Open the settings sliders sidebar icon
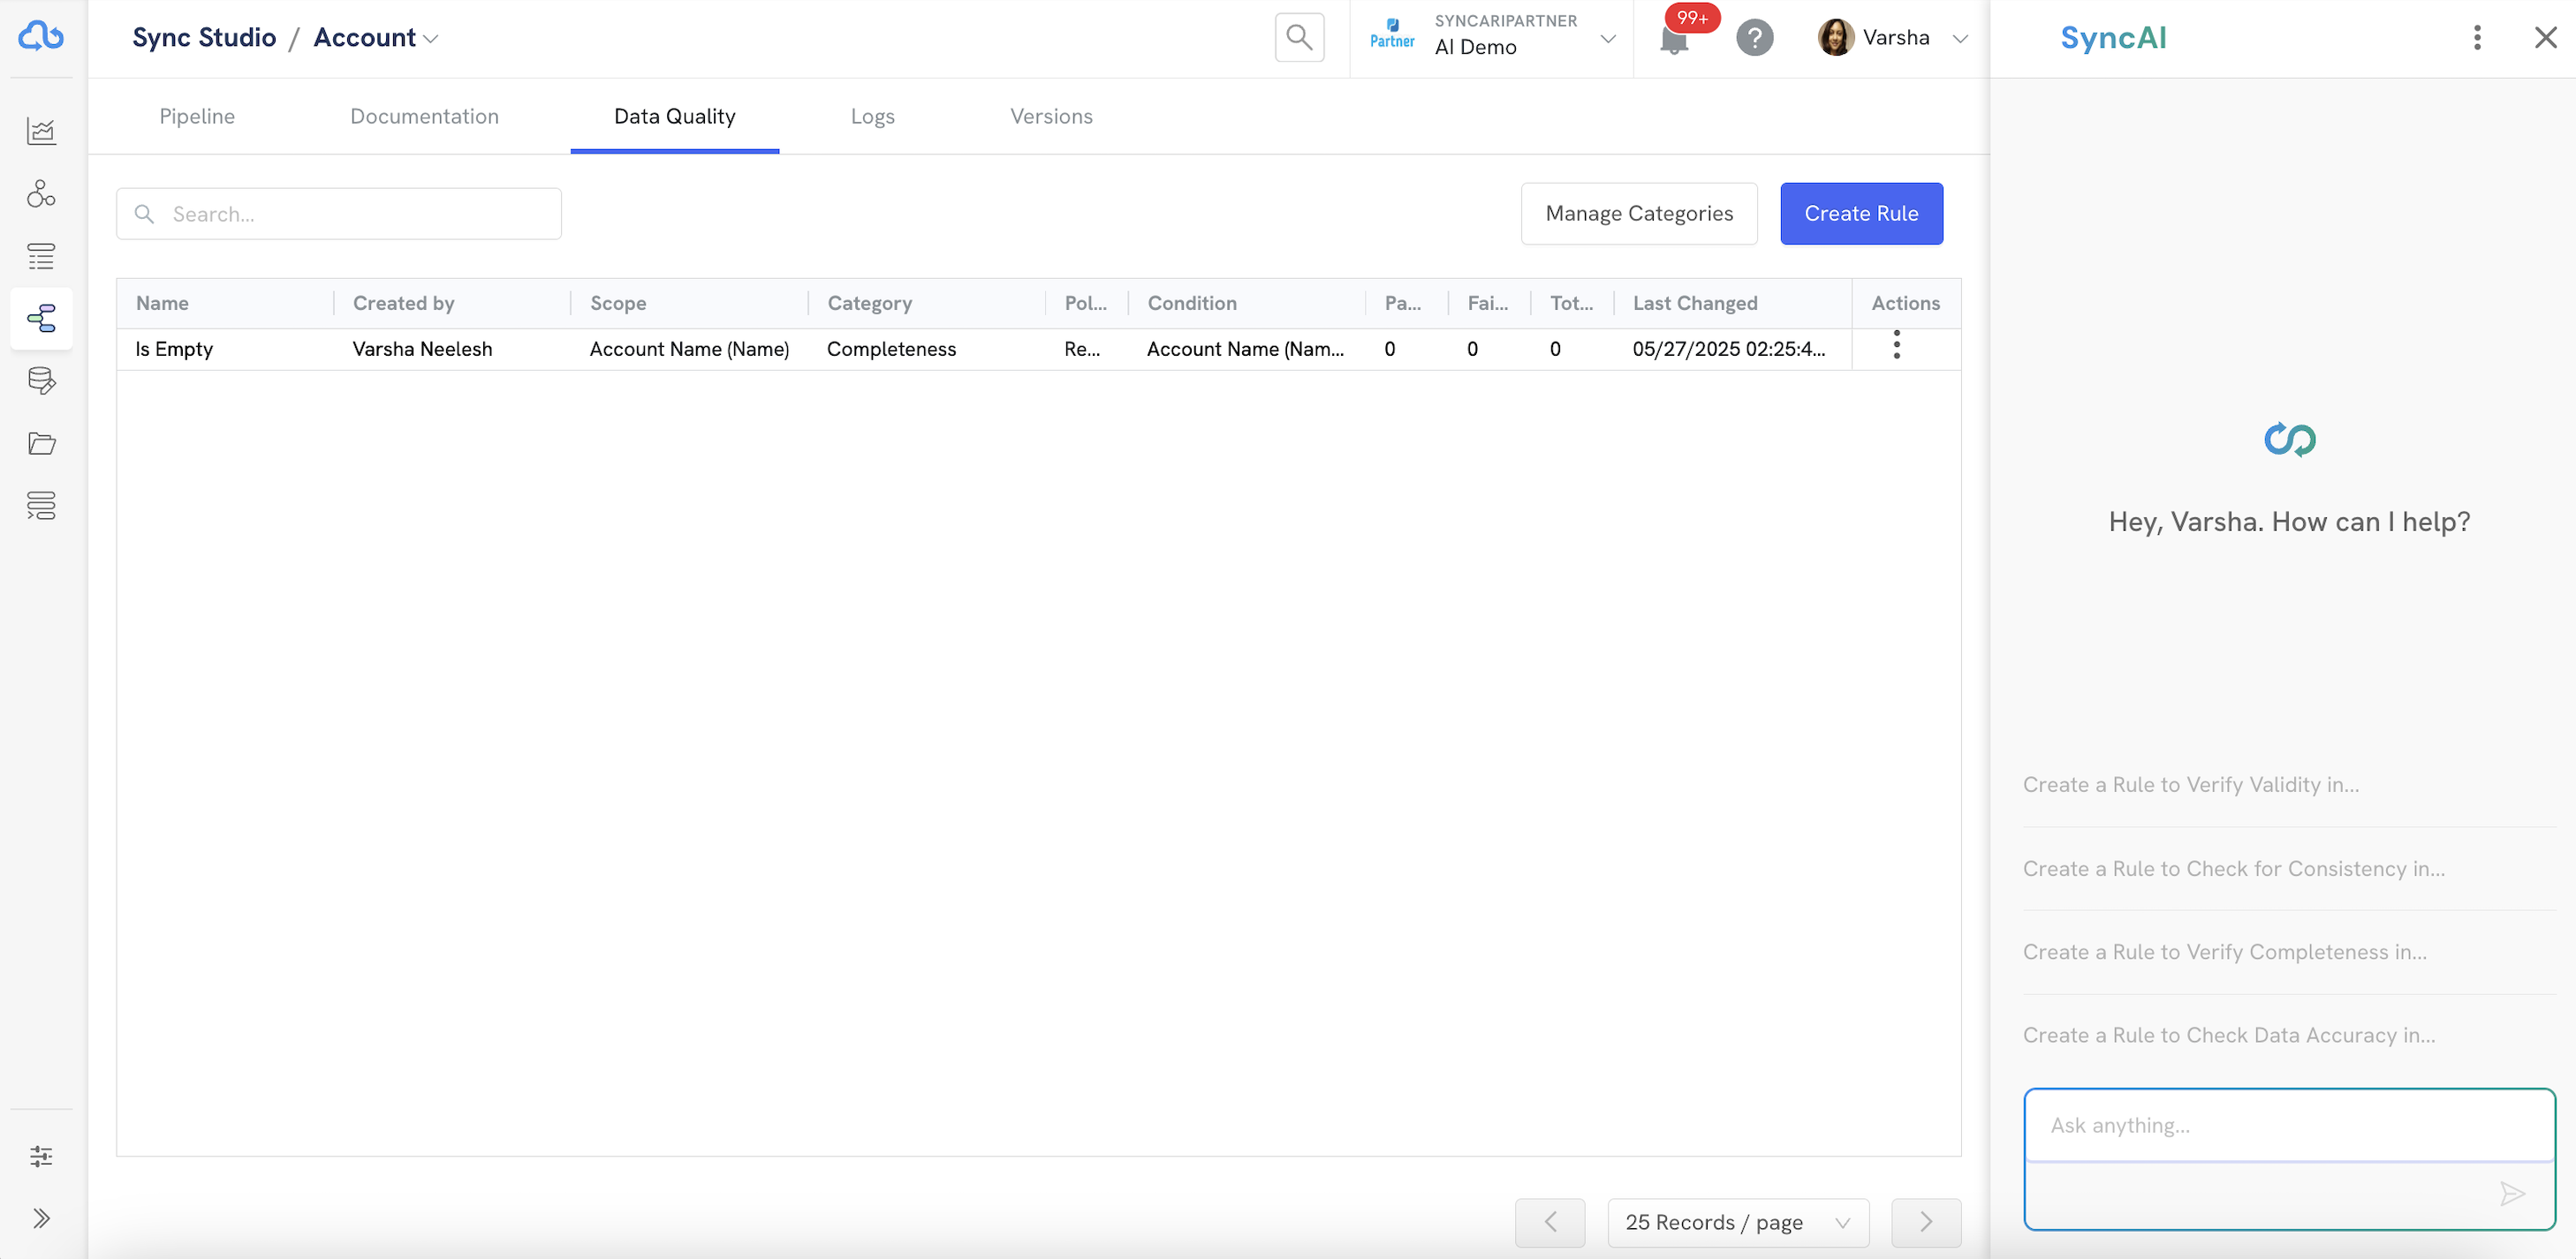The height and width of the screenshot is (1259, 2576). (41, 1156)
